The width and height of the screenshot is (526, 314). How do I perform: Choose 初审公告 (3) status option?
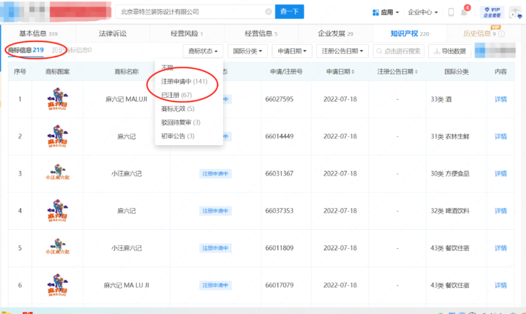pos(178,136)
